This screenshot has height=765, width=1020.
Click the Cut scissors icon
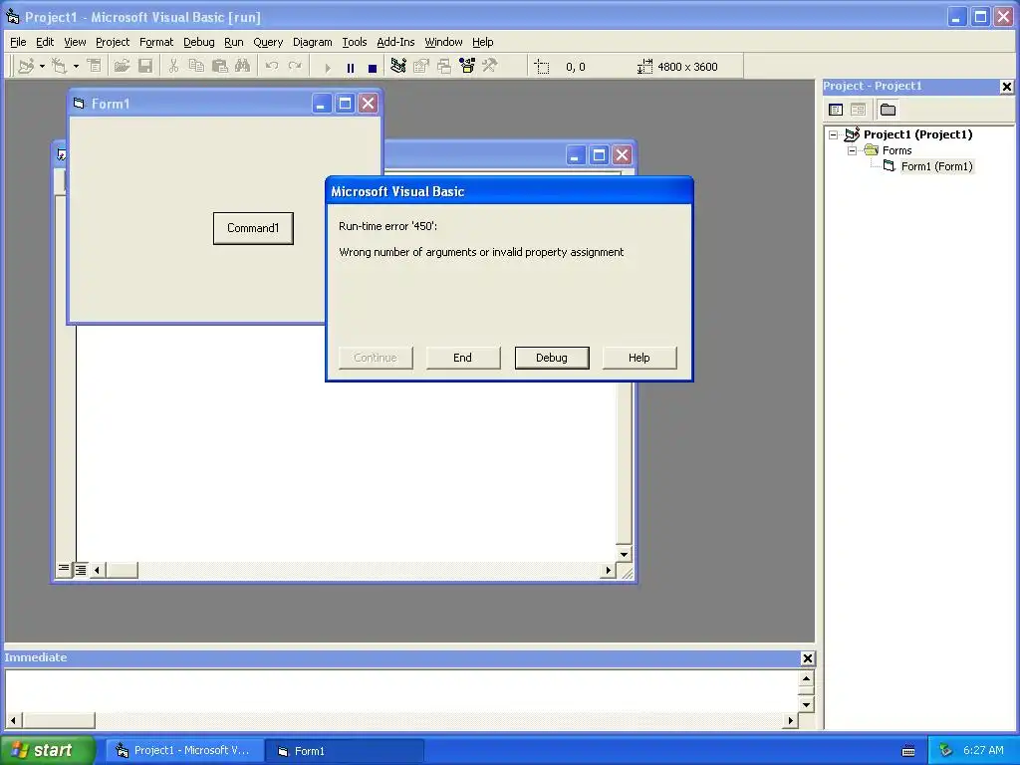pyautogui.click(x=173, y=67)
